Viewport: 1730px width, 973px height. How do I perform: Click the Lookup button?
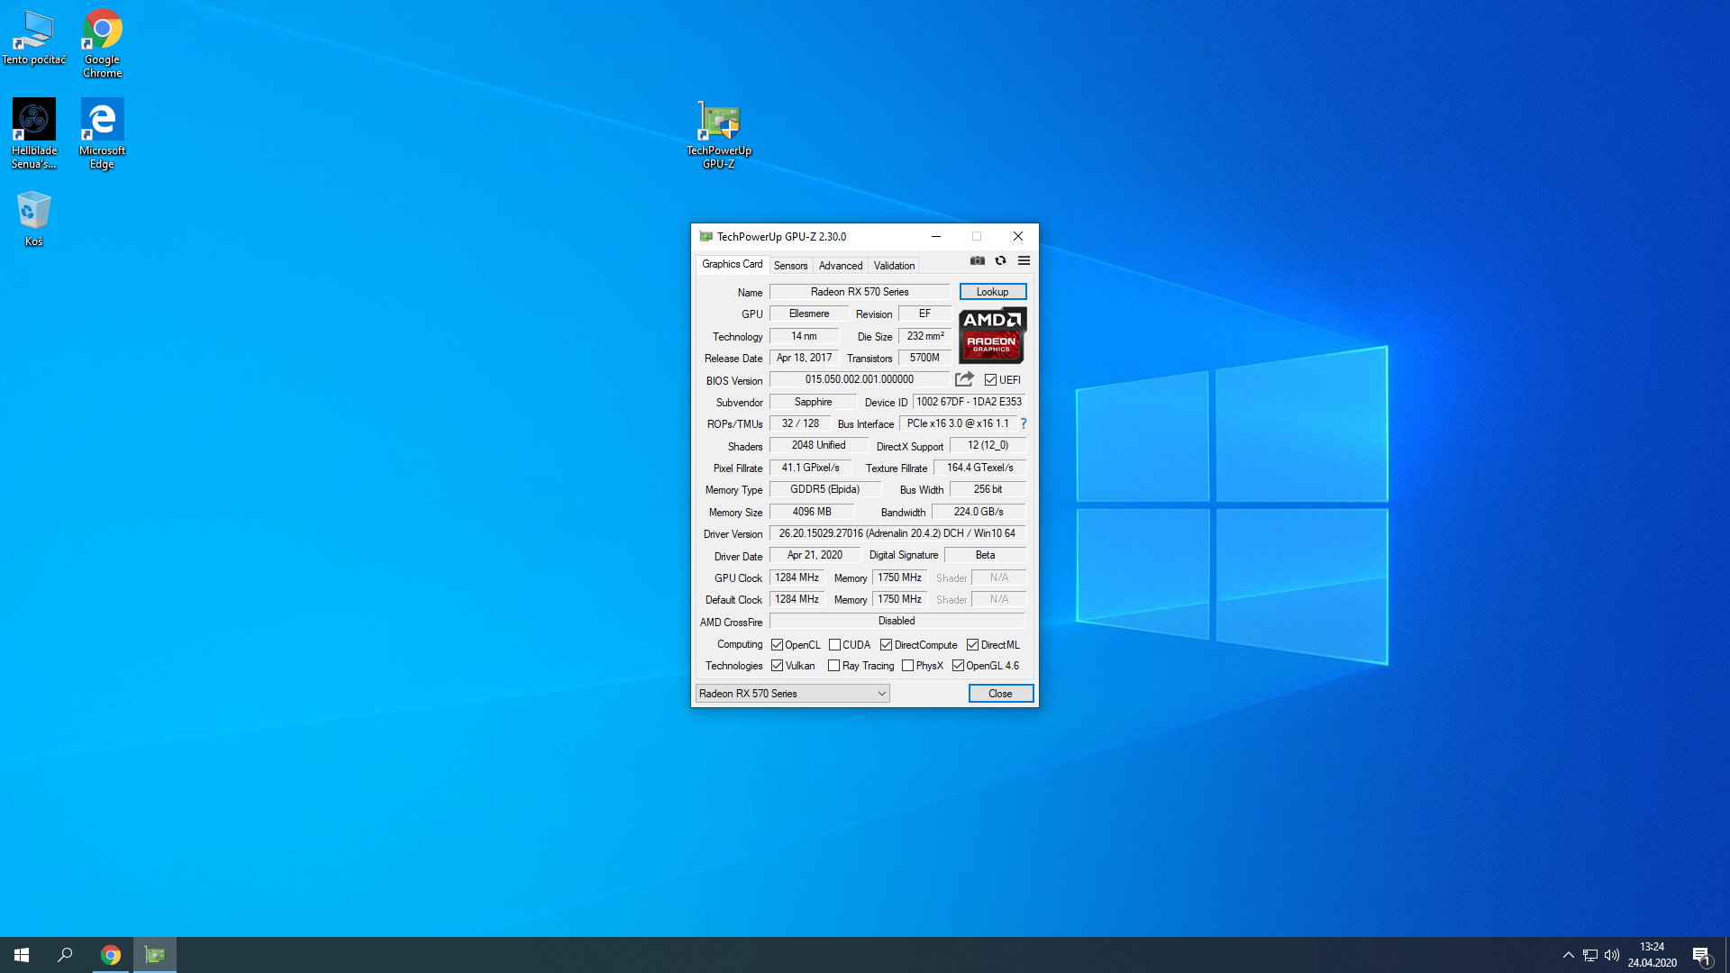coord(992,292)
